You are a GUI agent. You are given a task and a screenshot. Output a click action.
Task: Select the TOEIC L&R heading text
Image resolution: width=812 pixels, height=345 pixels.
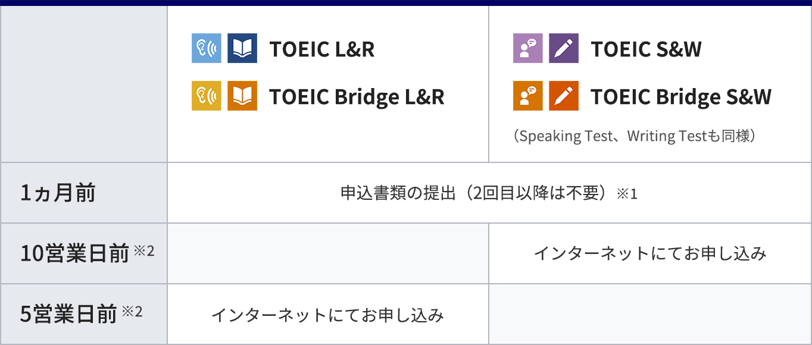(x=322, y=49)
